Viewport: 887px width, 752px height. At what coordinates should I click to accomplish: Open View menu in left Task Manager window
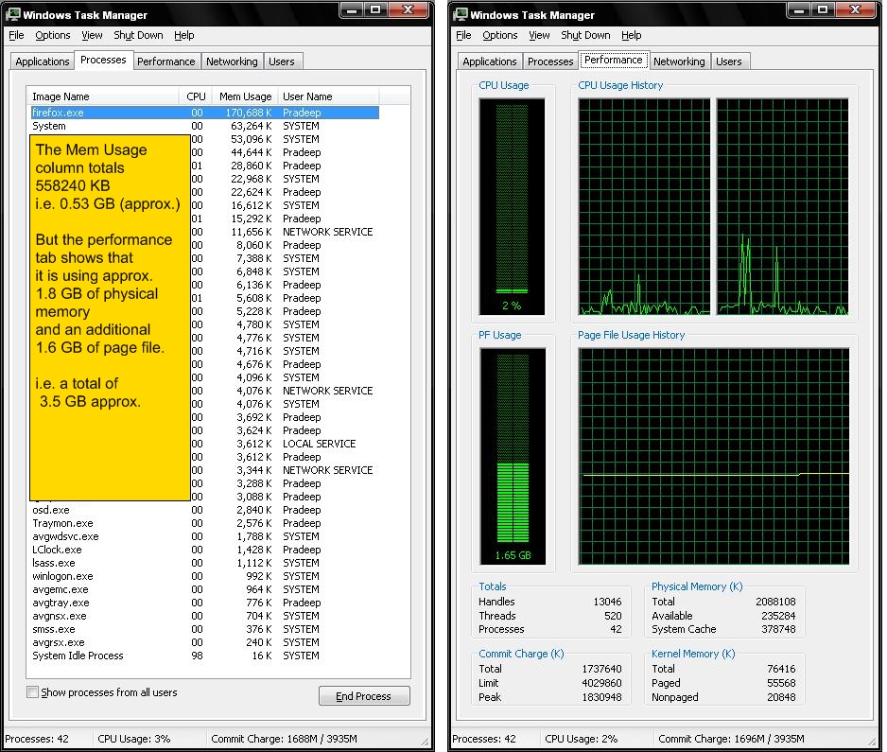pos(92,35)
